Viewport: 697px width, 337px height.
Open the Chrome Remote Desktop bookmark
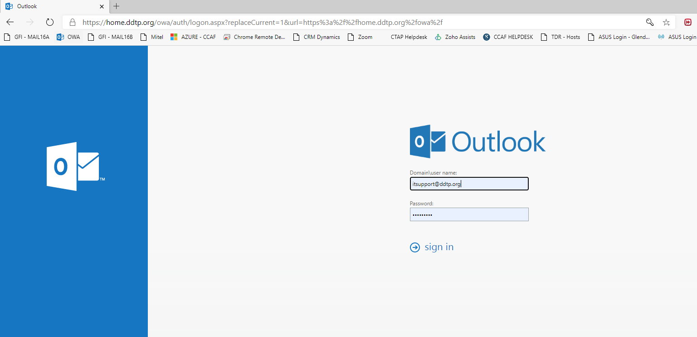[254, 37]
